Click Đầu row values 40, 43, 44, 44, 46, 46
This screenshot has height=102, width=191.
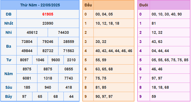[114, 51]
